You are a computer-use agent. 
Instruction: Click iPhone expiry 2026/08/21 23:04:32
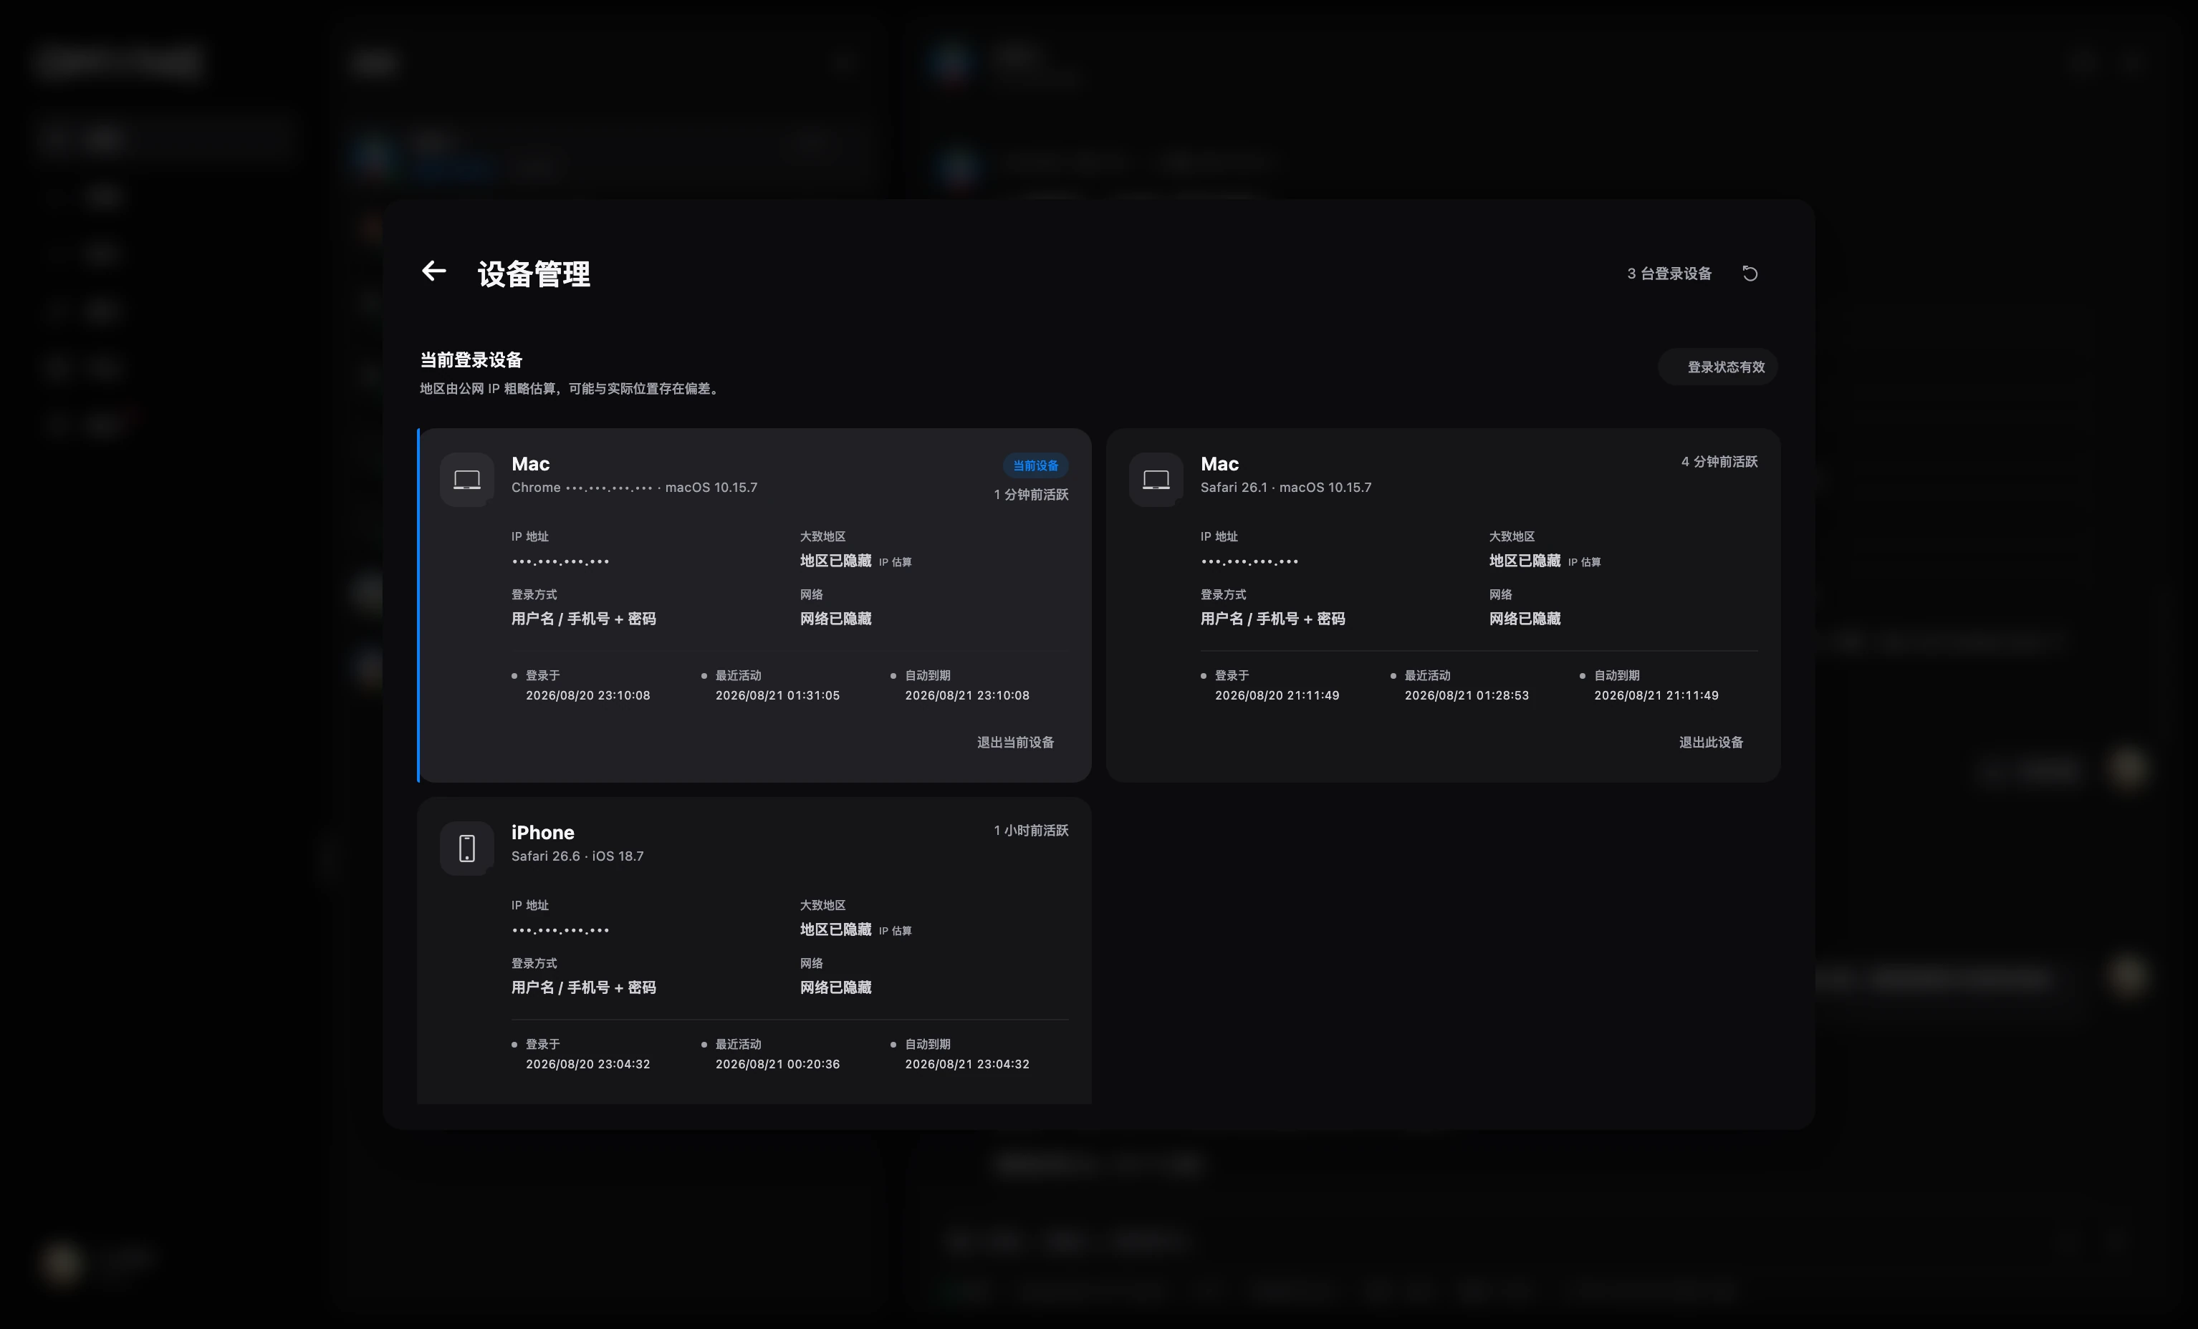click(x=967, y=1064)
